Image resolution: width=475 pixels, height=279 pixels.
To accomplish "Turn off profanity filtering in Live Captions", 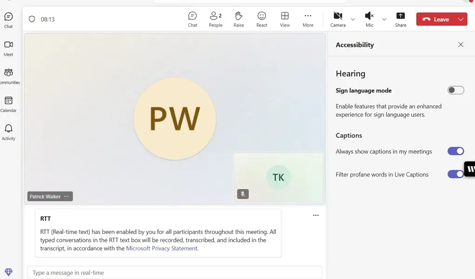I will pyautogui.click(x=455, y=174).
